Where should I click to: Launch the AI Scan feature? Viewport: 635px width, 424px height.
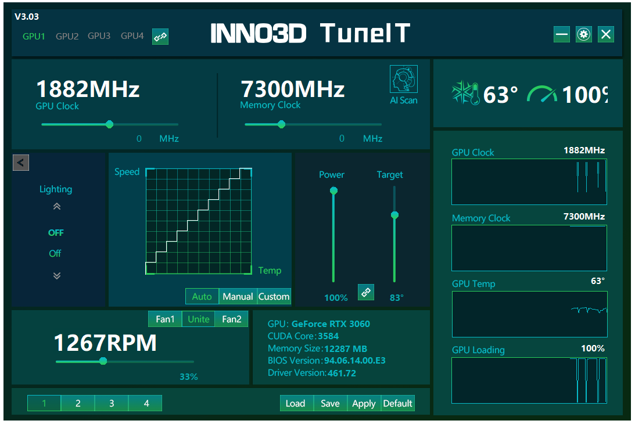point(403,85)
